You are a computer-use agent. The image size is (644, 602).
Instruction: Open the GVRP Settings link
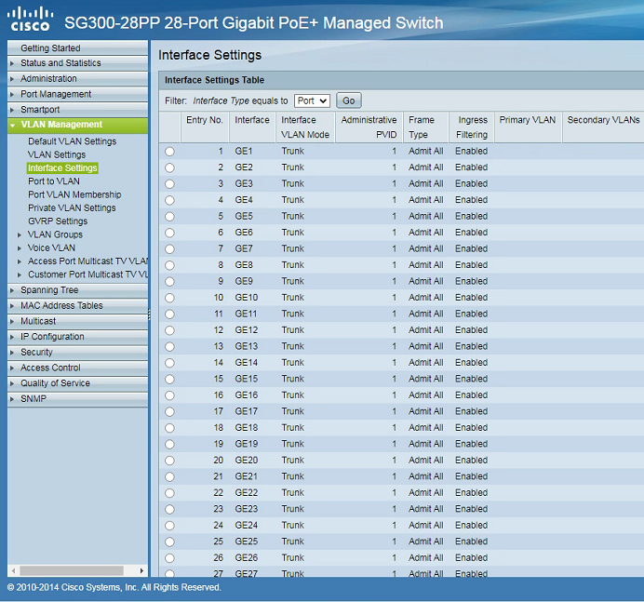pos(58,221)
